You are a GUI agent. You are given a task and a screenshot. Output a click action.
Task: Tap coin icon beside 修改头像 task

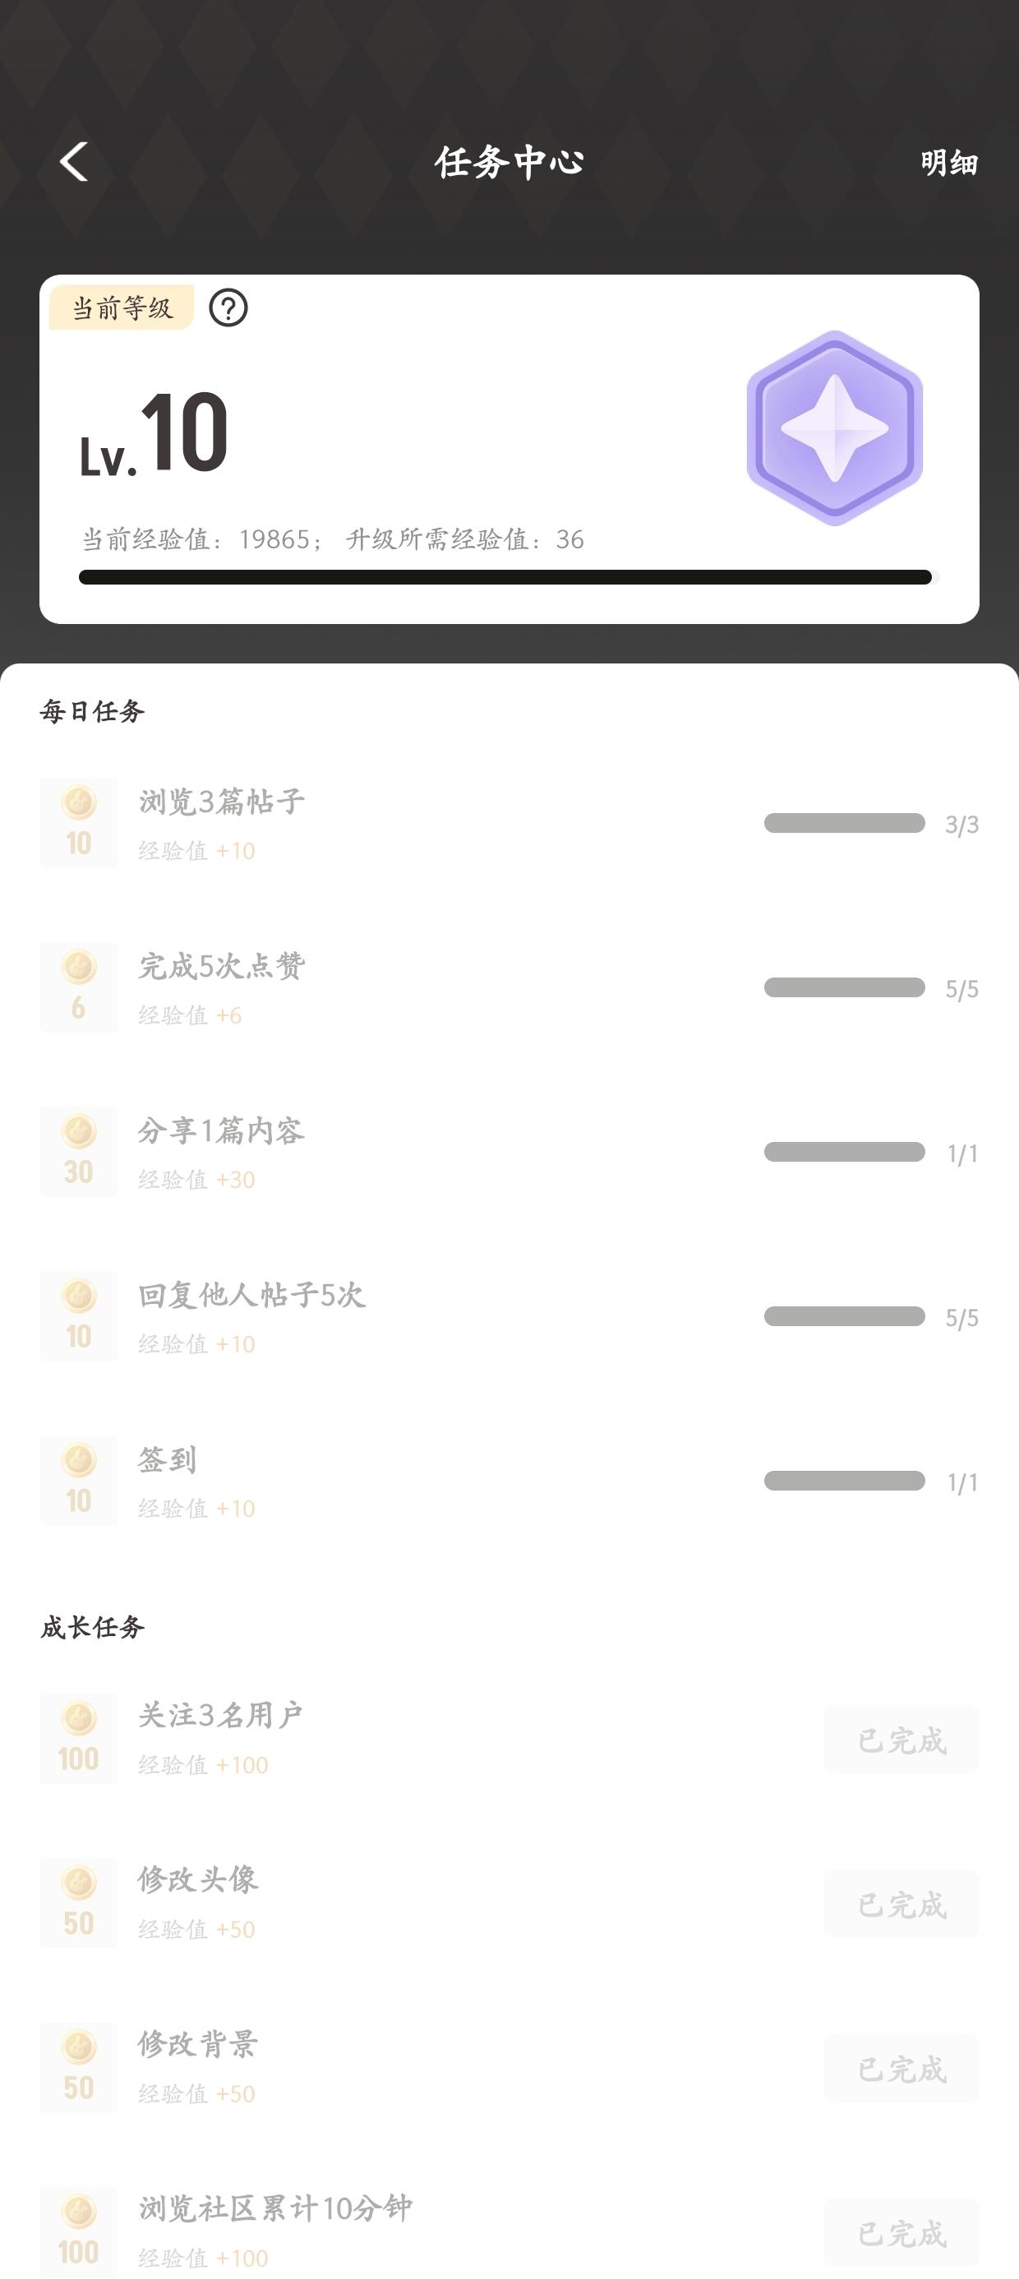pos(79,1903)
